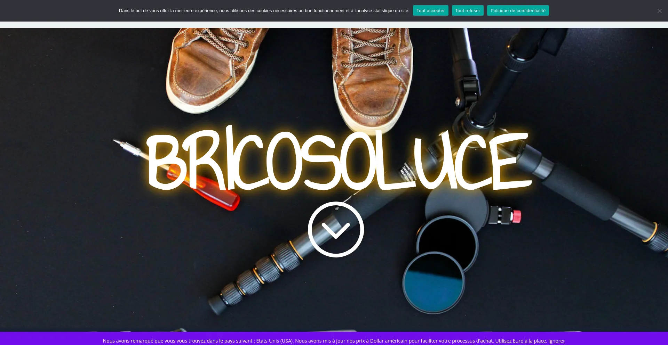Refuse cookies via Tout refuser button
This screenshot has width=668, height=345.
coord(467,11)
